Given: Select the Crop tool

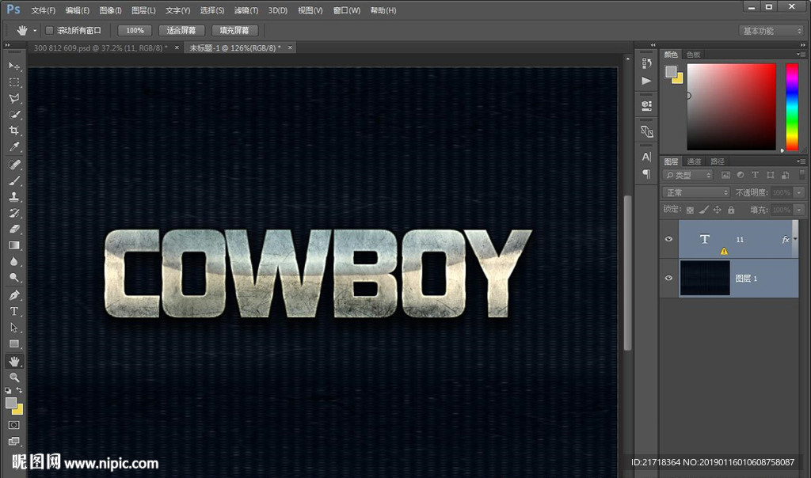Looking at the screenshot, I should [14, 131].
